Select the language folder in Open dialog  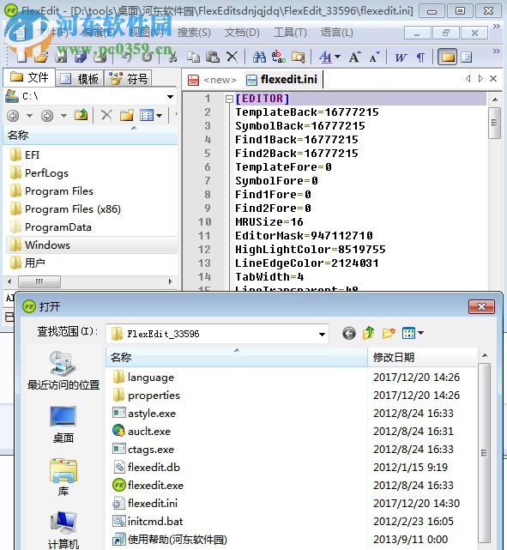pos(143,377)
